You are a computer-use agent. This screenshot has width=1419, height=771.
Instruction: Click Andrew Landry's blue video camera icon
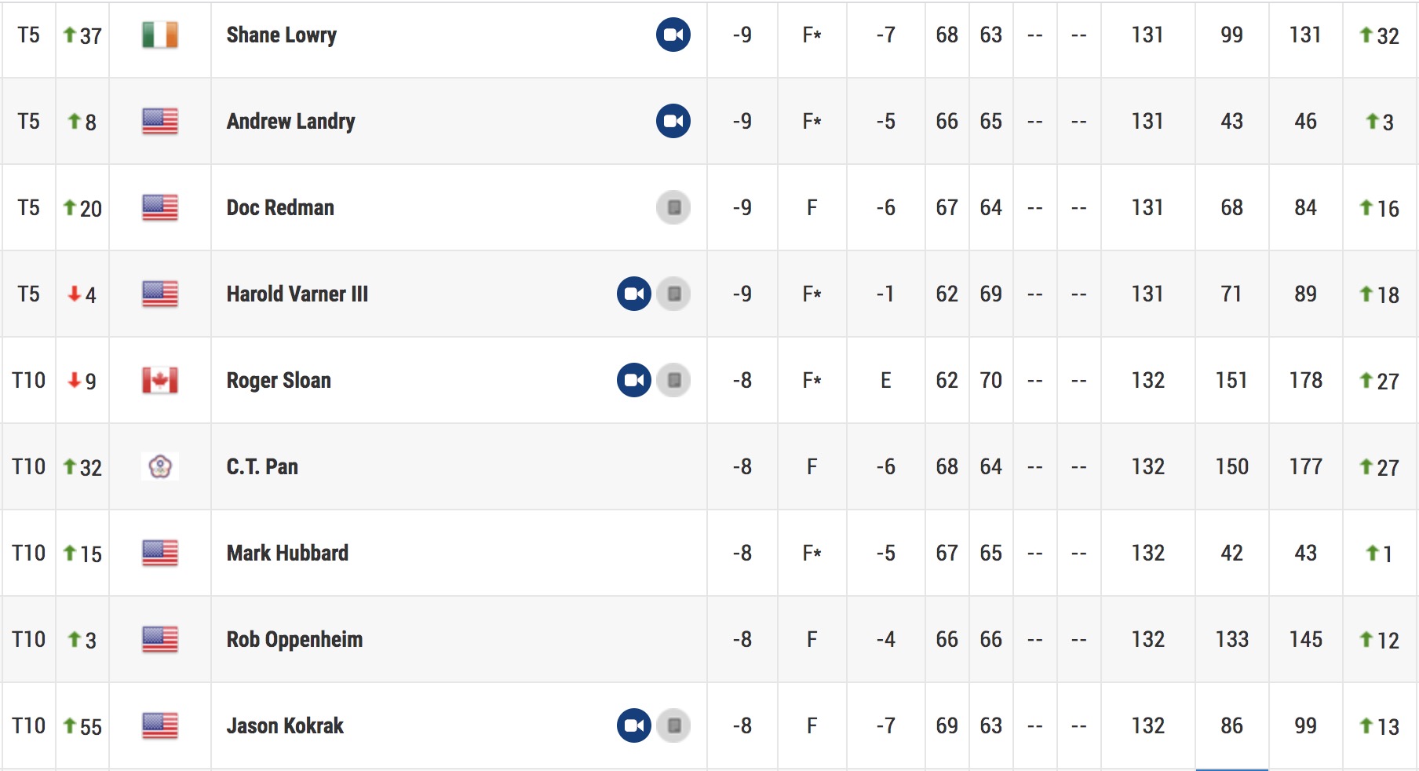[x=673, y=121]
